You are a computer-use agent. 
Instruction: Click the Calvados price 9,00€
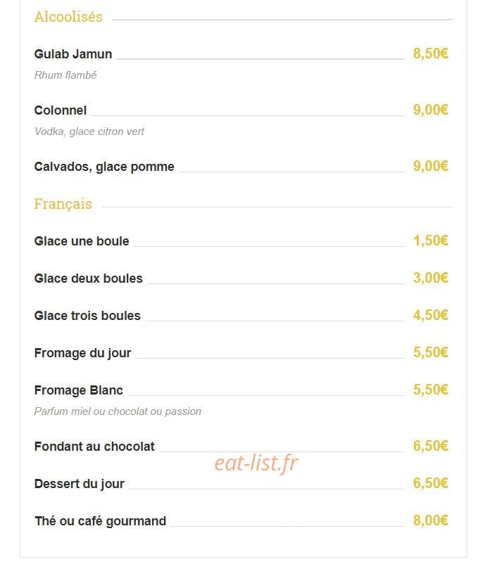430,166
